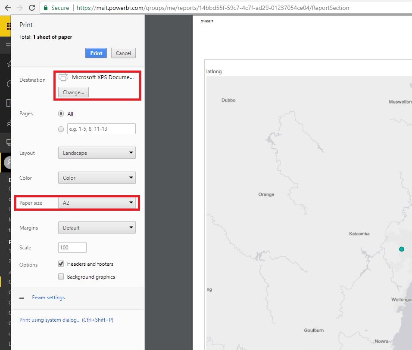Viewport: 412px width, 350px height.
Task: Click the teal data point on map
Action: (402, 249)
